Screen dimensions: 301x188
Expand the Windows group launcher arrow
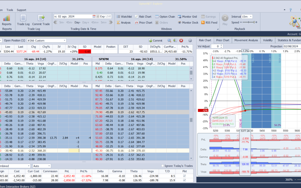(218, 29)
